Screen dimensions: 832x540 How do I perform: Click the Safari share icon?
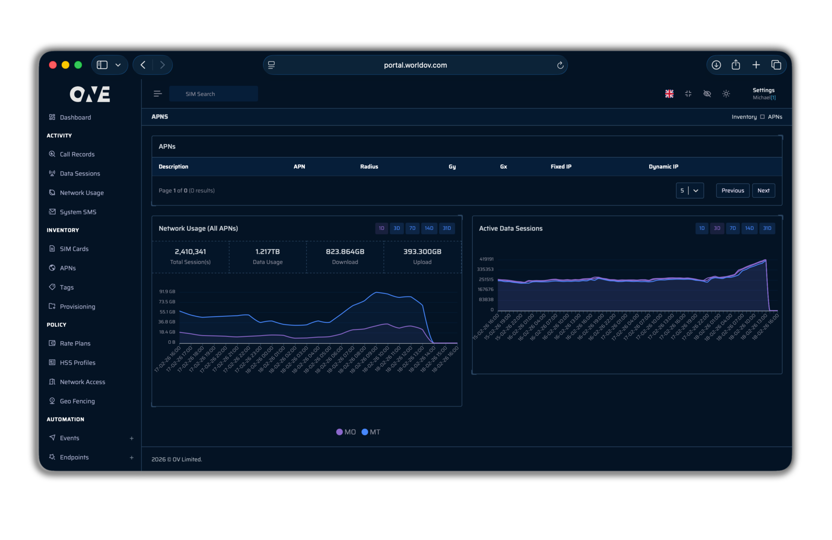[736, 65]
